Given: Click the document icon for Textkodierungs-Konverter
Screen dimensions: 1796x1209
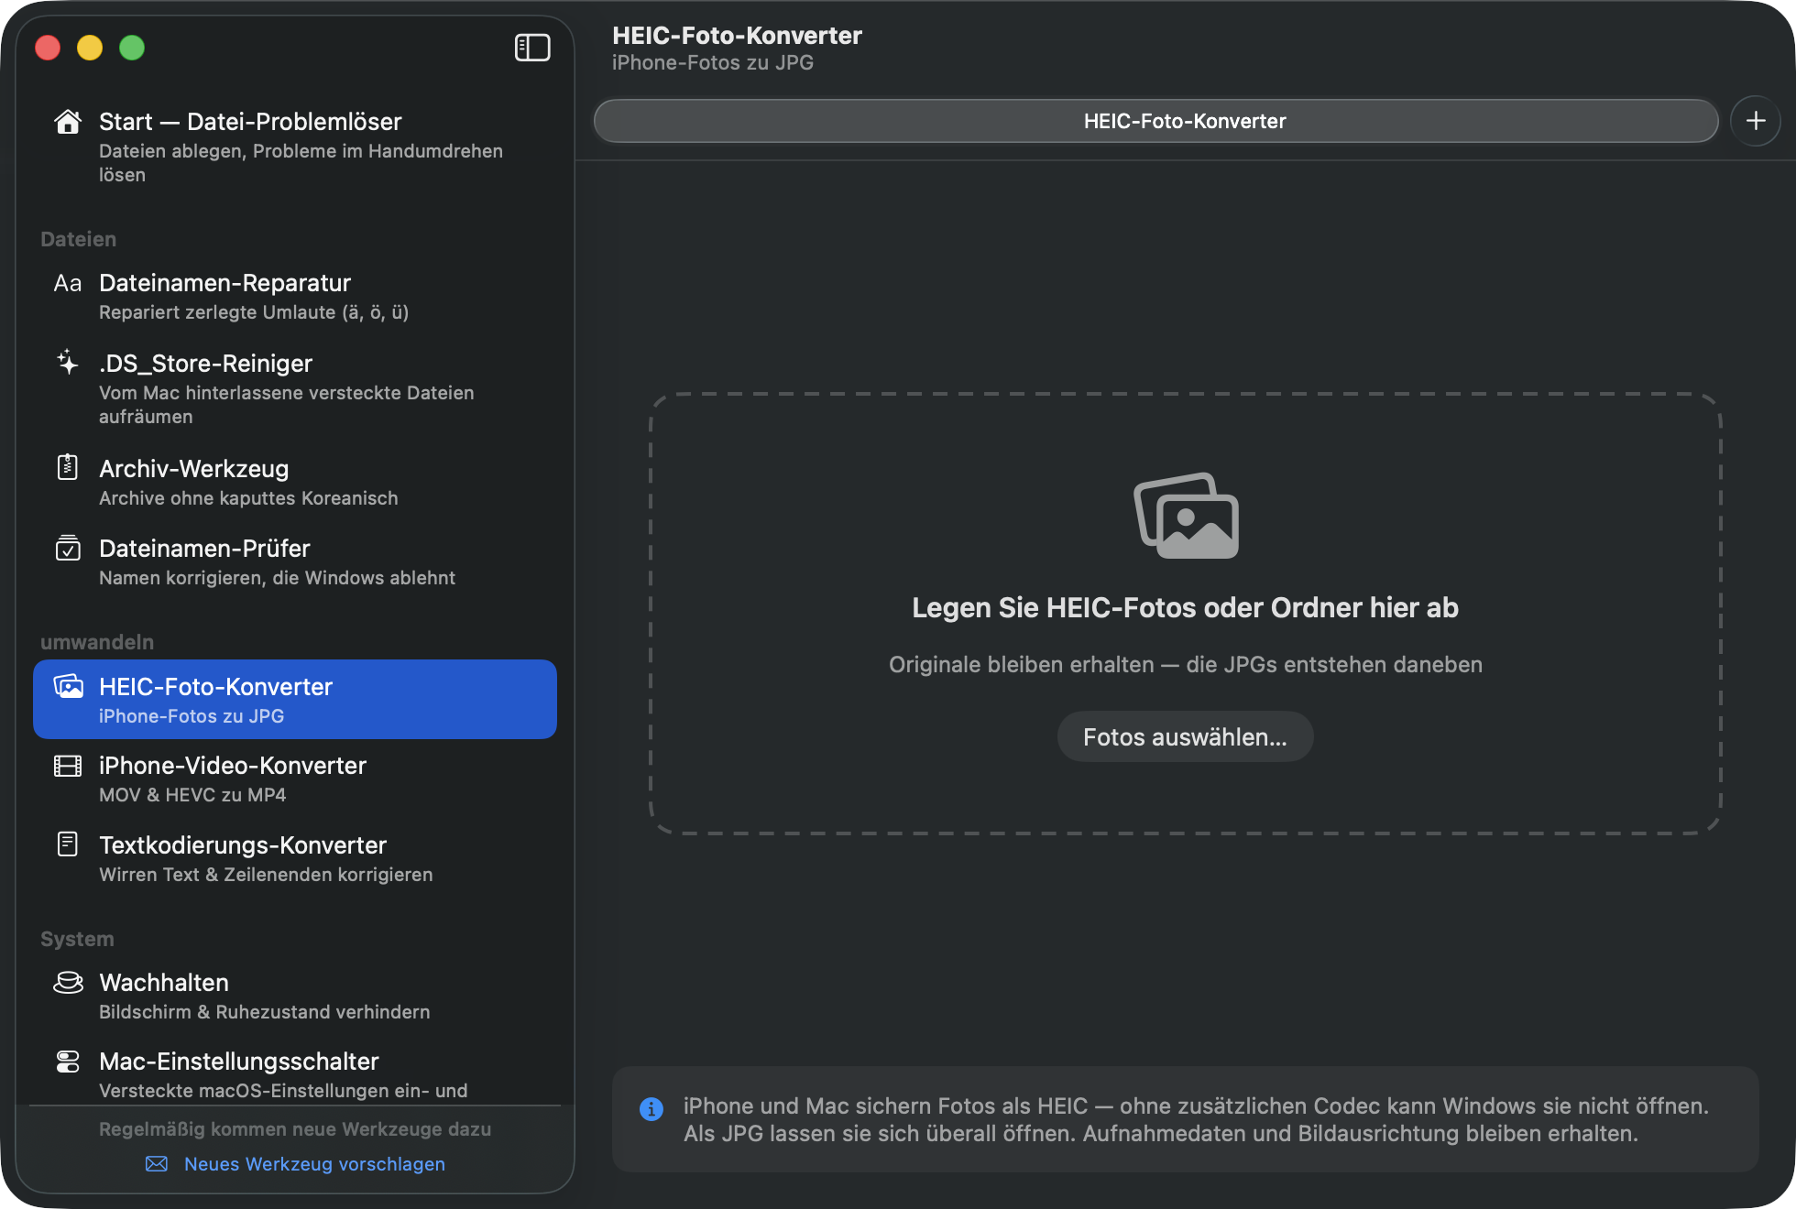Looking at the screenshot, I should (68, 844).
